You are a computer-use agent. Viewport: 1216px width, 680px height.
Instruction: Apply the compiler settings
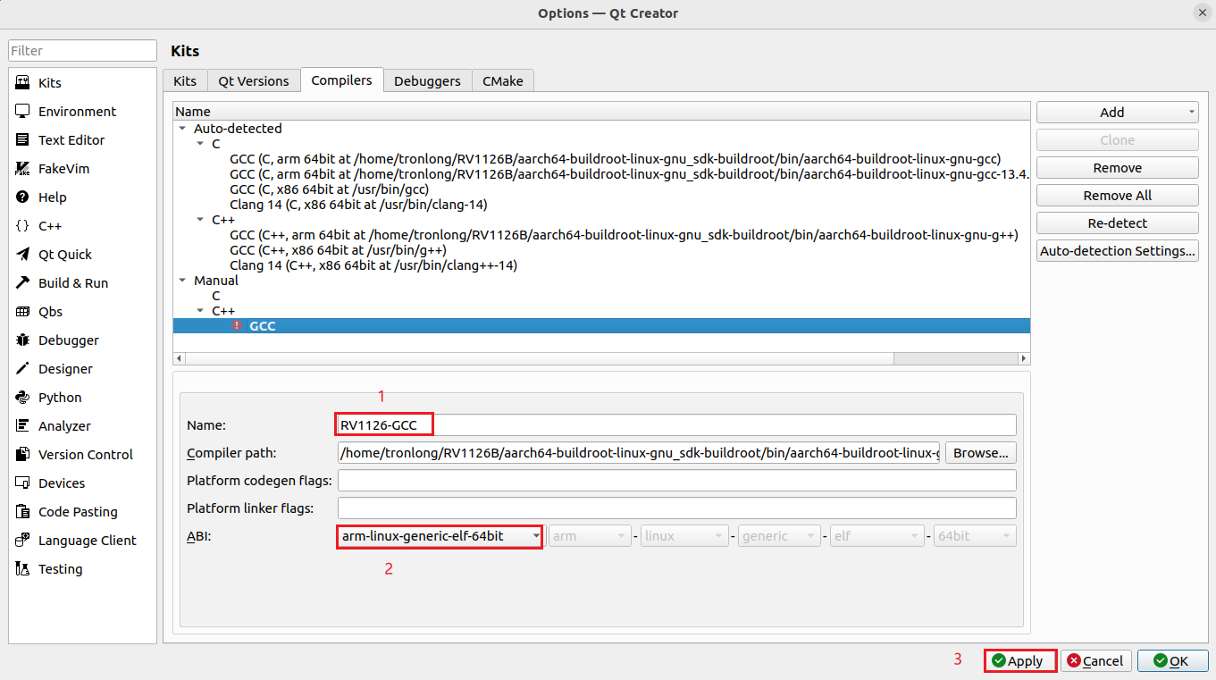tap(1020, 661)
